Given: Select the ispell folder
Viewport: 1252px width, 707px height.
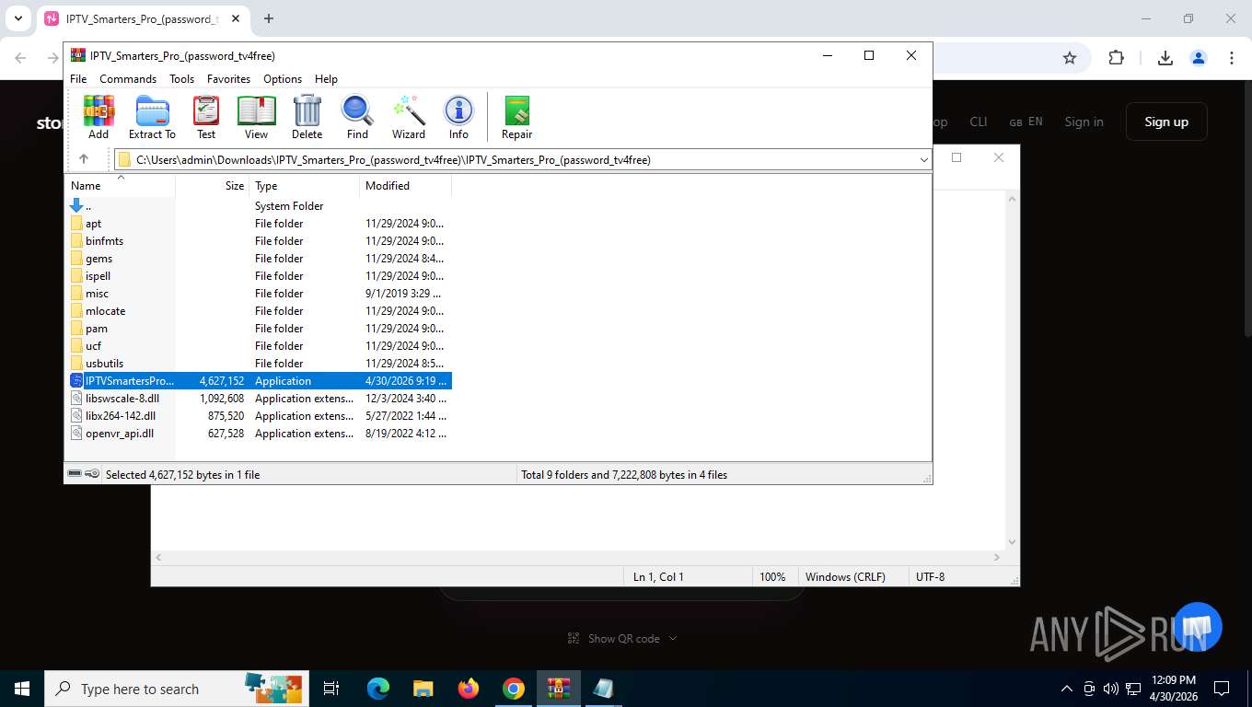Looking at the screenshot, I should tap(260, 276).
